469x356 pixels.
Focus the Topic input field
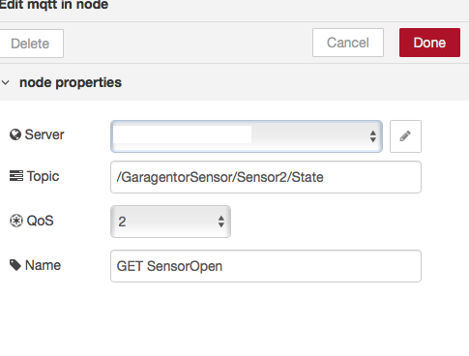pyautogui.click(x=266, y=177)
